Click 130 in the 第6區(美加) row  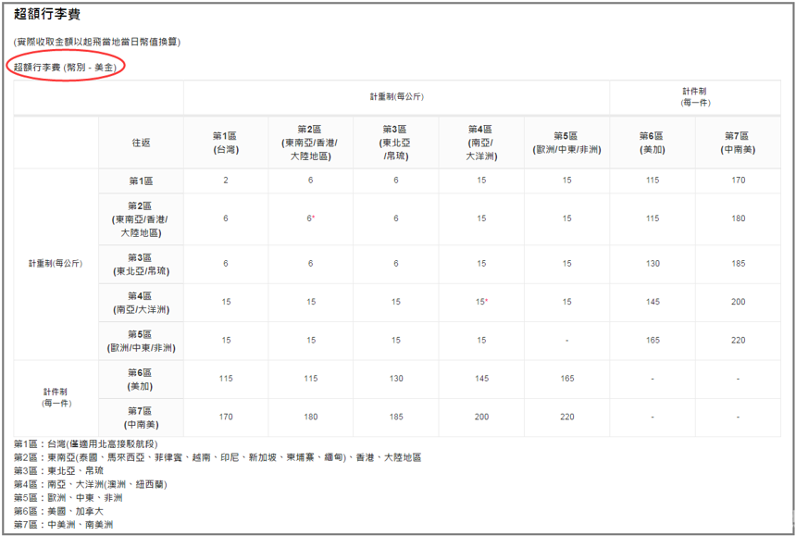tap(396, 378)
